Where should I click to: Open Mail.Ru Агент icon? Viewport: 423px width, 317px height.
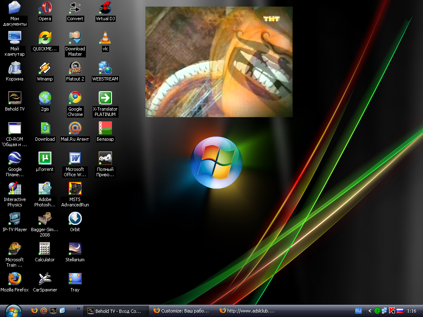tap(75, 128)
